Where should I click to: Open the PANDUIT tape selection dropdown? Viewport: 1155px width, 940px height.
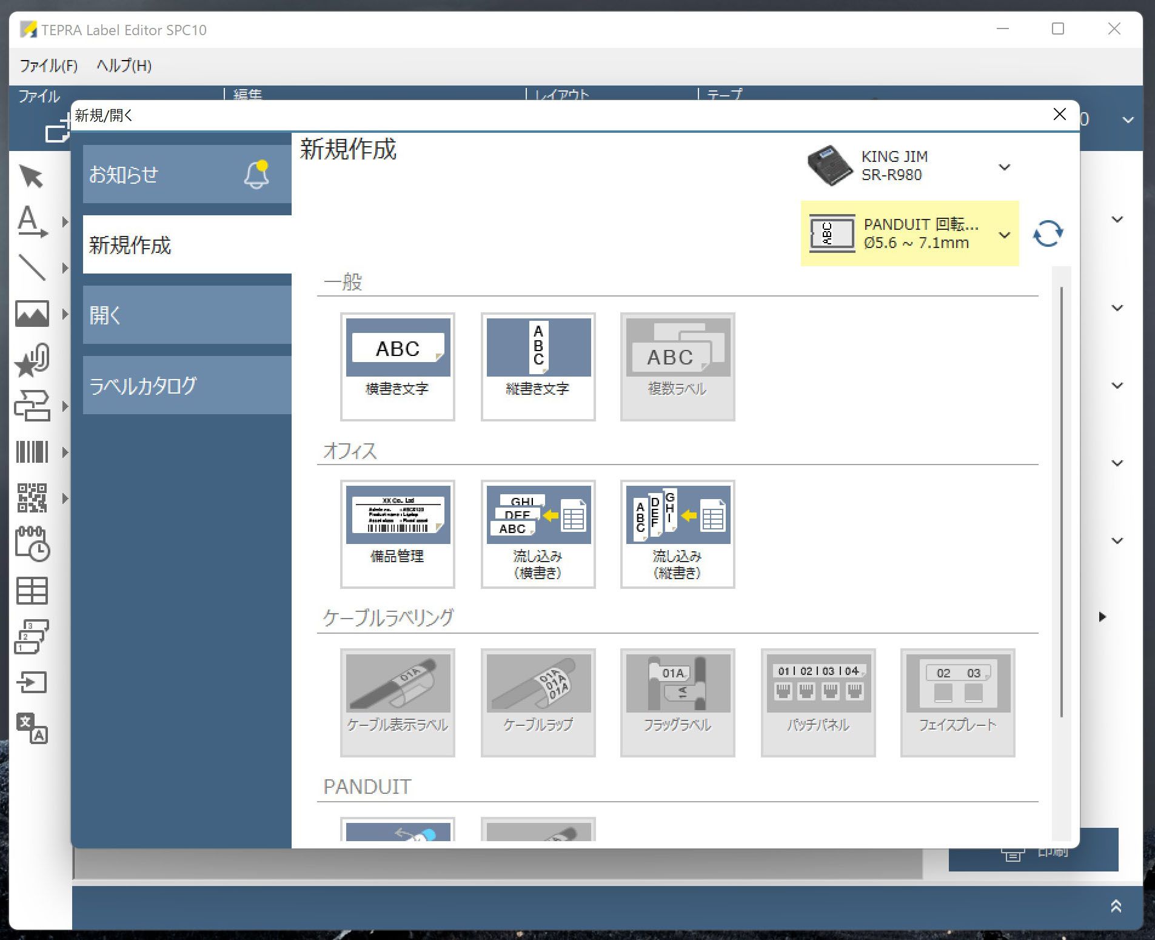point(1005,235)
